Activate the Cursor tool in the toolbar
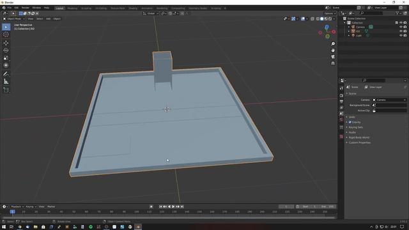Screen dimensions: 409x230 click(x=6, y=34)
